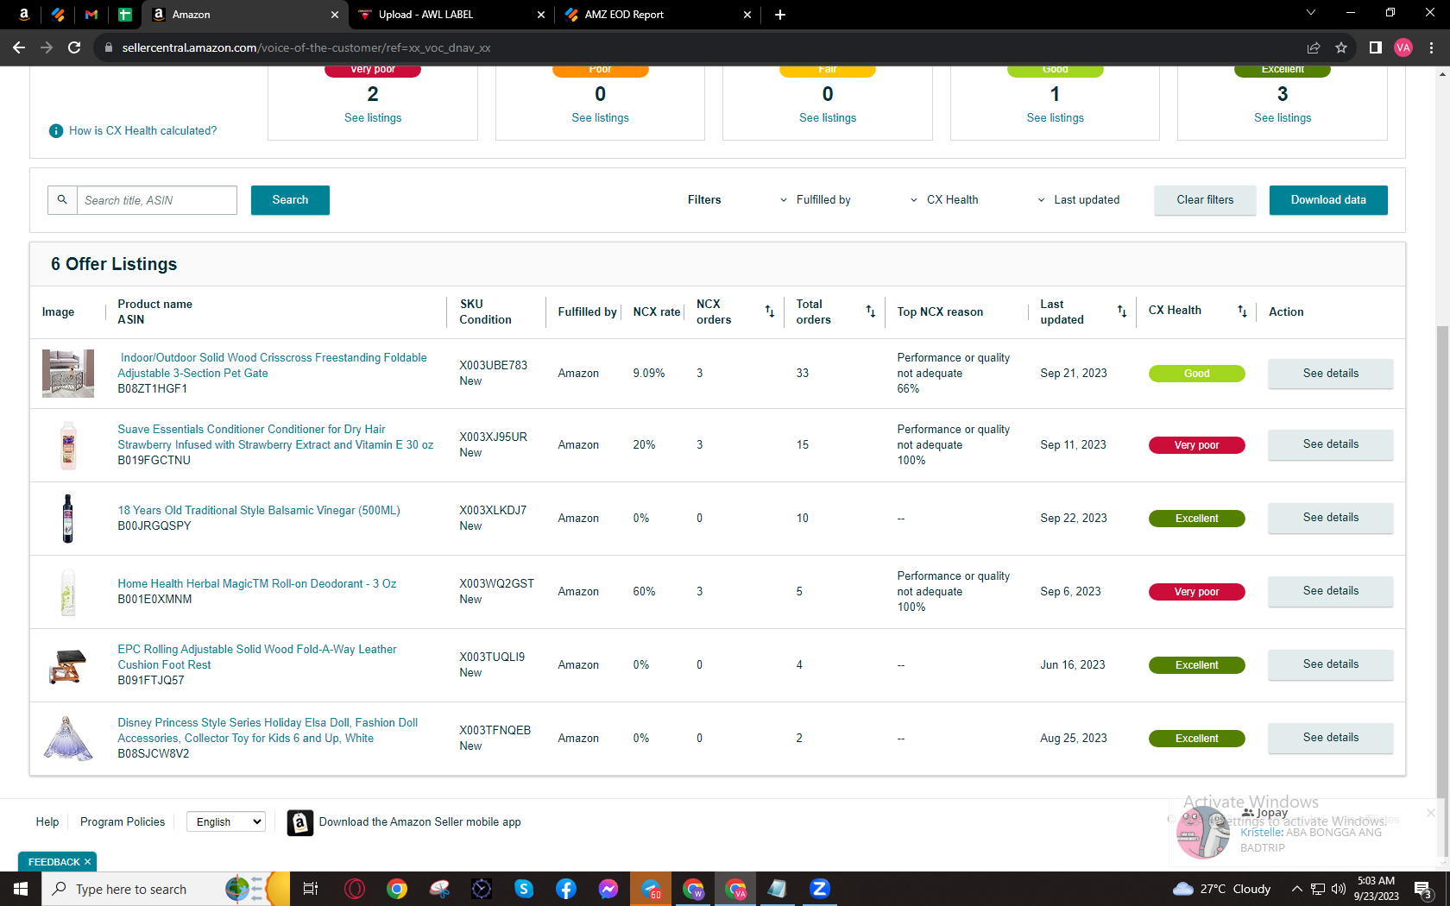Open Messenger from the taskbar
1450x906 pixels.
tap(608, 889)
